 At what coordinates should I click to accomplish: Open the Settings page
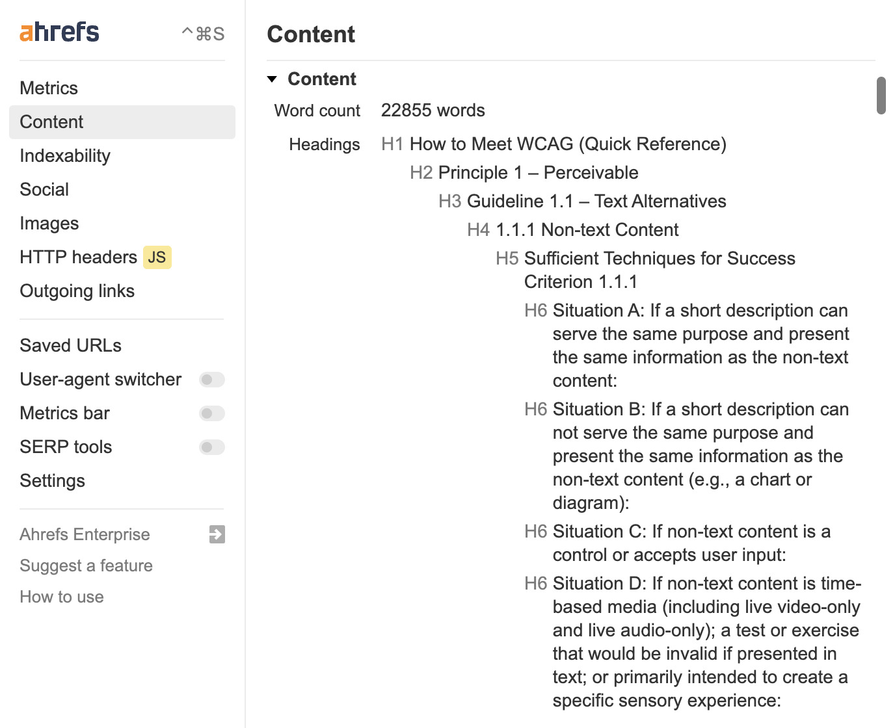53,481
